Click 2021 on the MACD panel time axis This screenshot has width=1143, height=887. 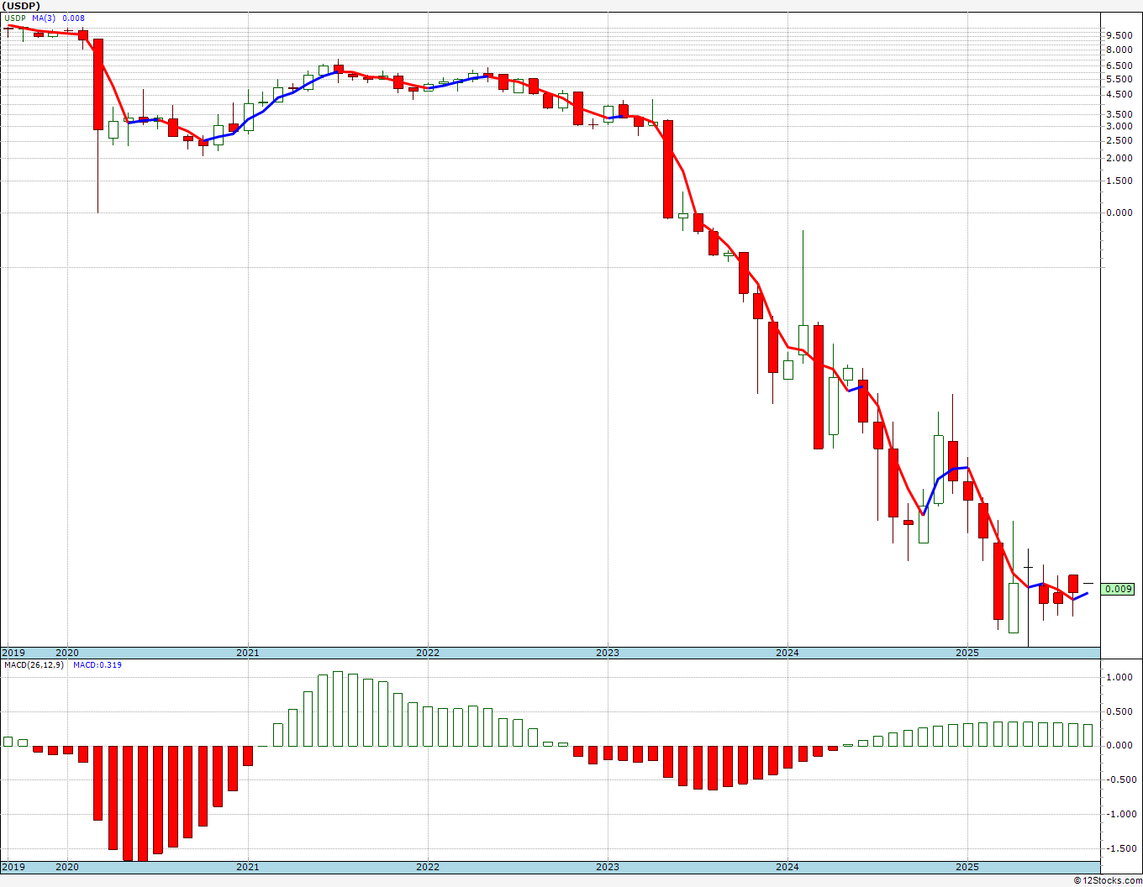[x=247, y=867]
